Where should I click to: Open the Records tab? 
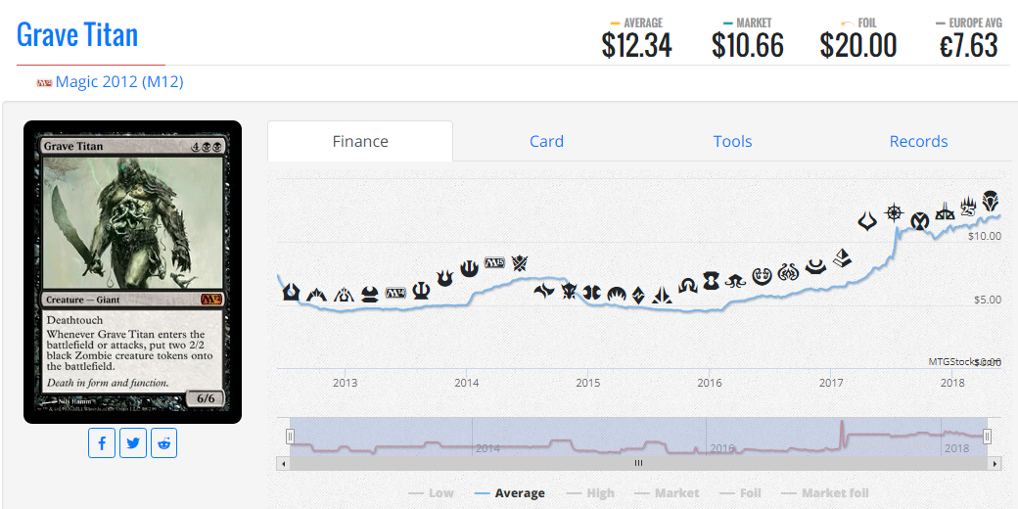click(919, 142)
